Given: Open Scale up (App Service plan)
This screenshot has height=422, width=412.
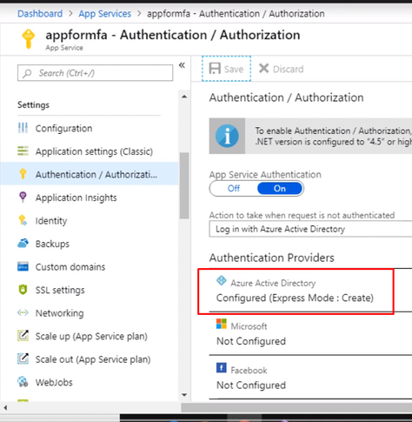Looking at the screenshot, I should [x=89, y=336].
